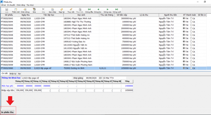
Task: Select receipt row PT0920/0045
Action: (103, 25)
